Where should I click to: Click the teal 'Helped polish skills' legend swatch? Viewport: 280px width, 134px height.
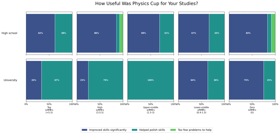[x=135, y=130]
